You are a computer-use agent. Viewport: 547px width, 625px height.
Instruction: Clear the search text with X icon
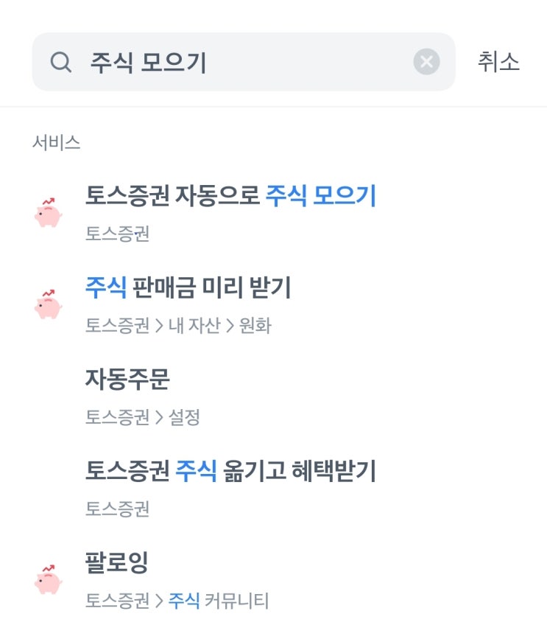click(x=426, y=62)
